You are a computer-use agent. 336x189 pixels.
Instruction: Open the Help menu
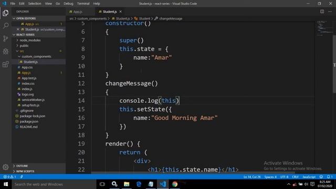click(97, 4)
